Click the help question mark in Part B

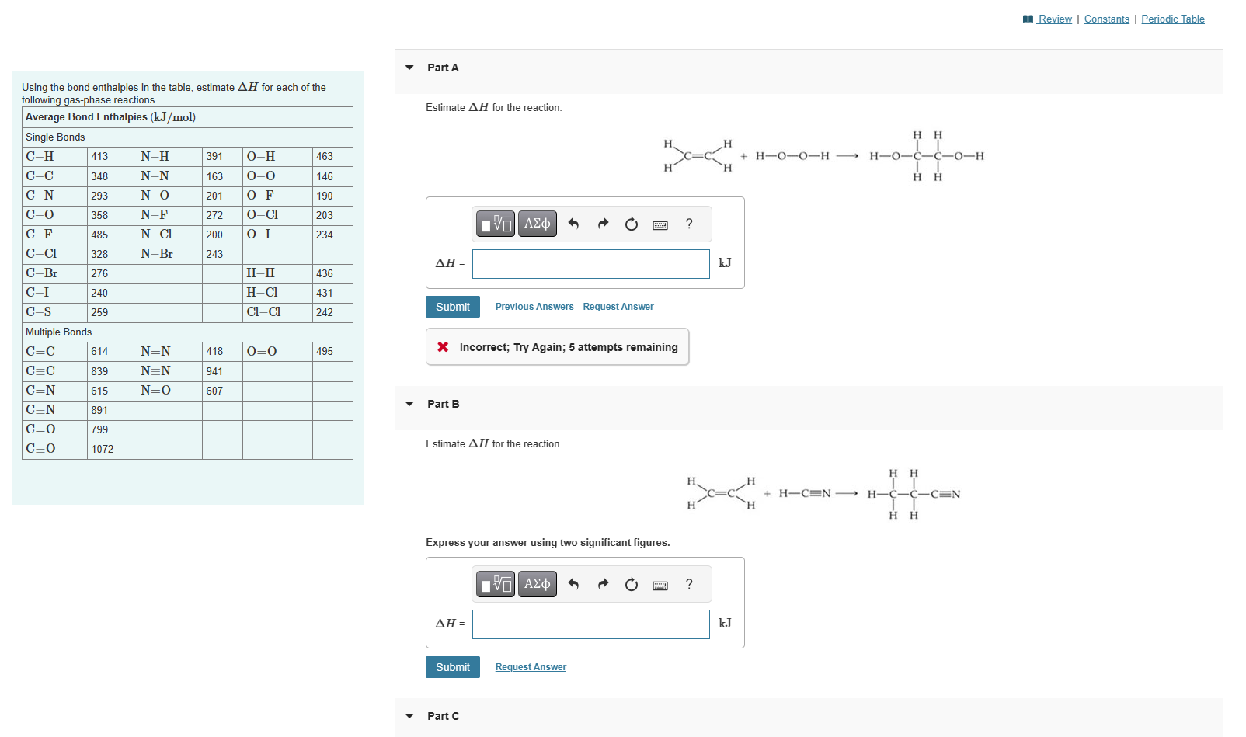coord(688,584)
